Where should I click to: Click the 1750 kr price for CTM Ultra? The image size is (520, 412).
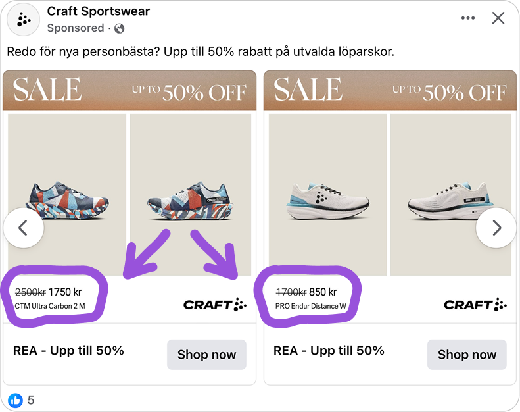coord(65,292)
